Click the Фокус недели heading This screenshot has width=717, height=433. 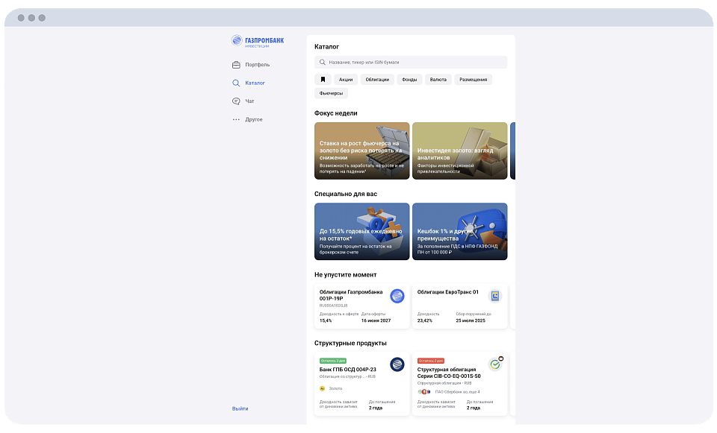pyautogui.click(x=335, y=113)
